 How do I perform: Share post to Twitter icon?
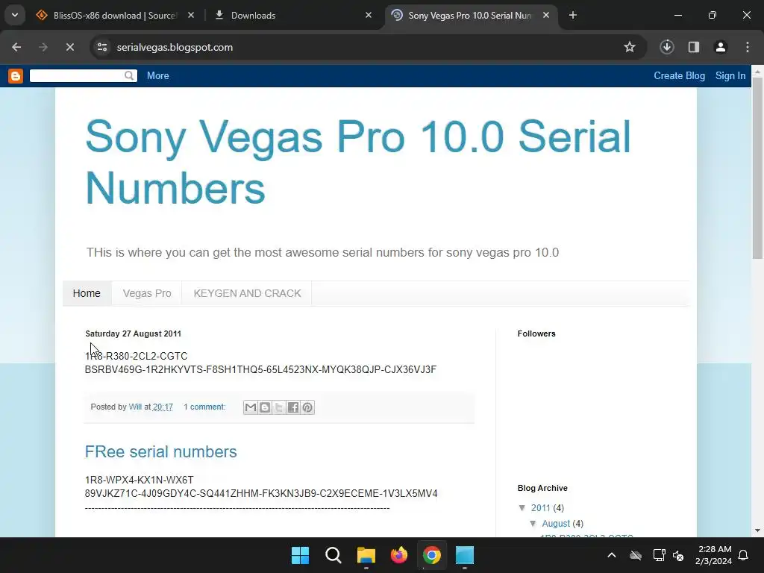click(279, 407)
